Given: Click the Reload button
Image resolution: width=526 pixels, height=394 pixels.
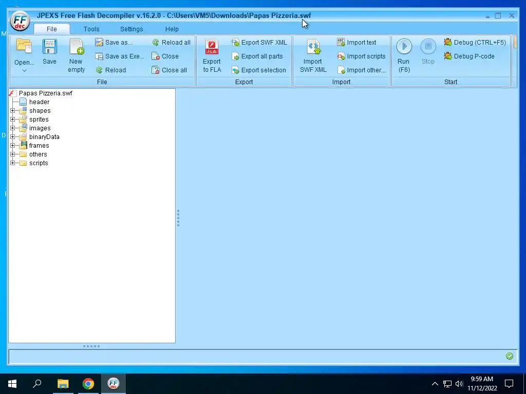Looking at the screenshot, I should pos(111,70).
